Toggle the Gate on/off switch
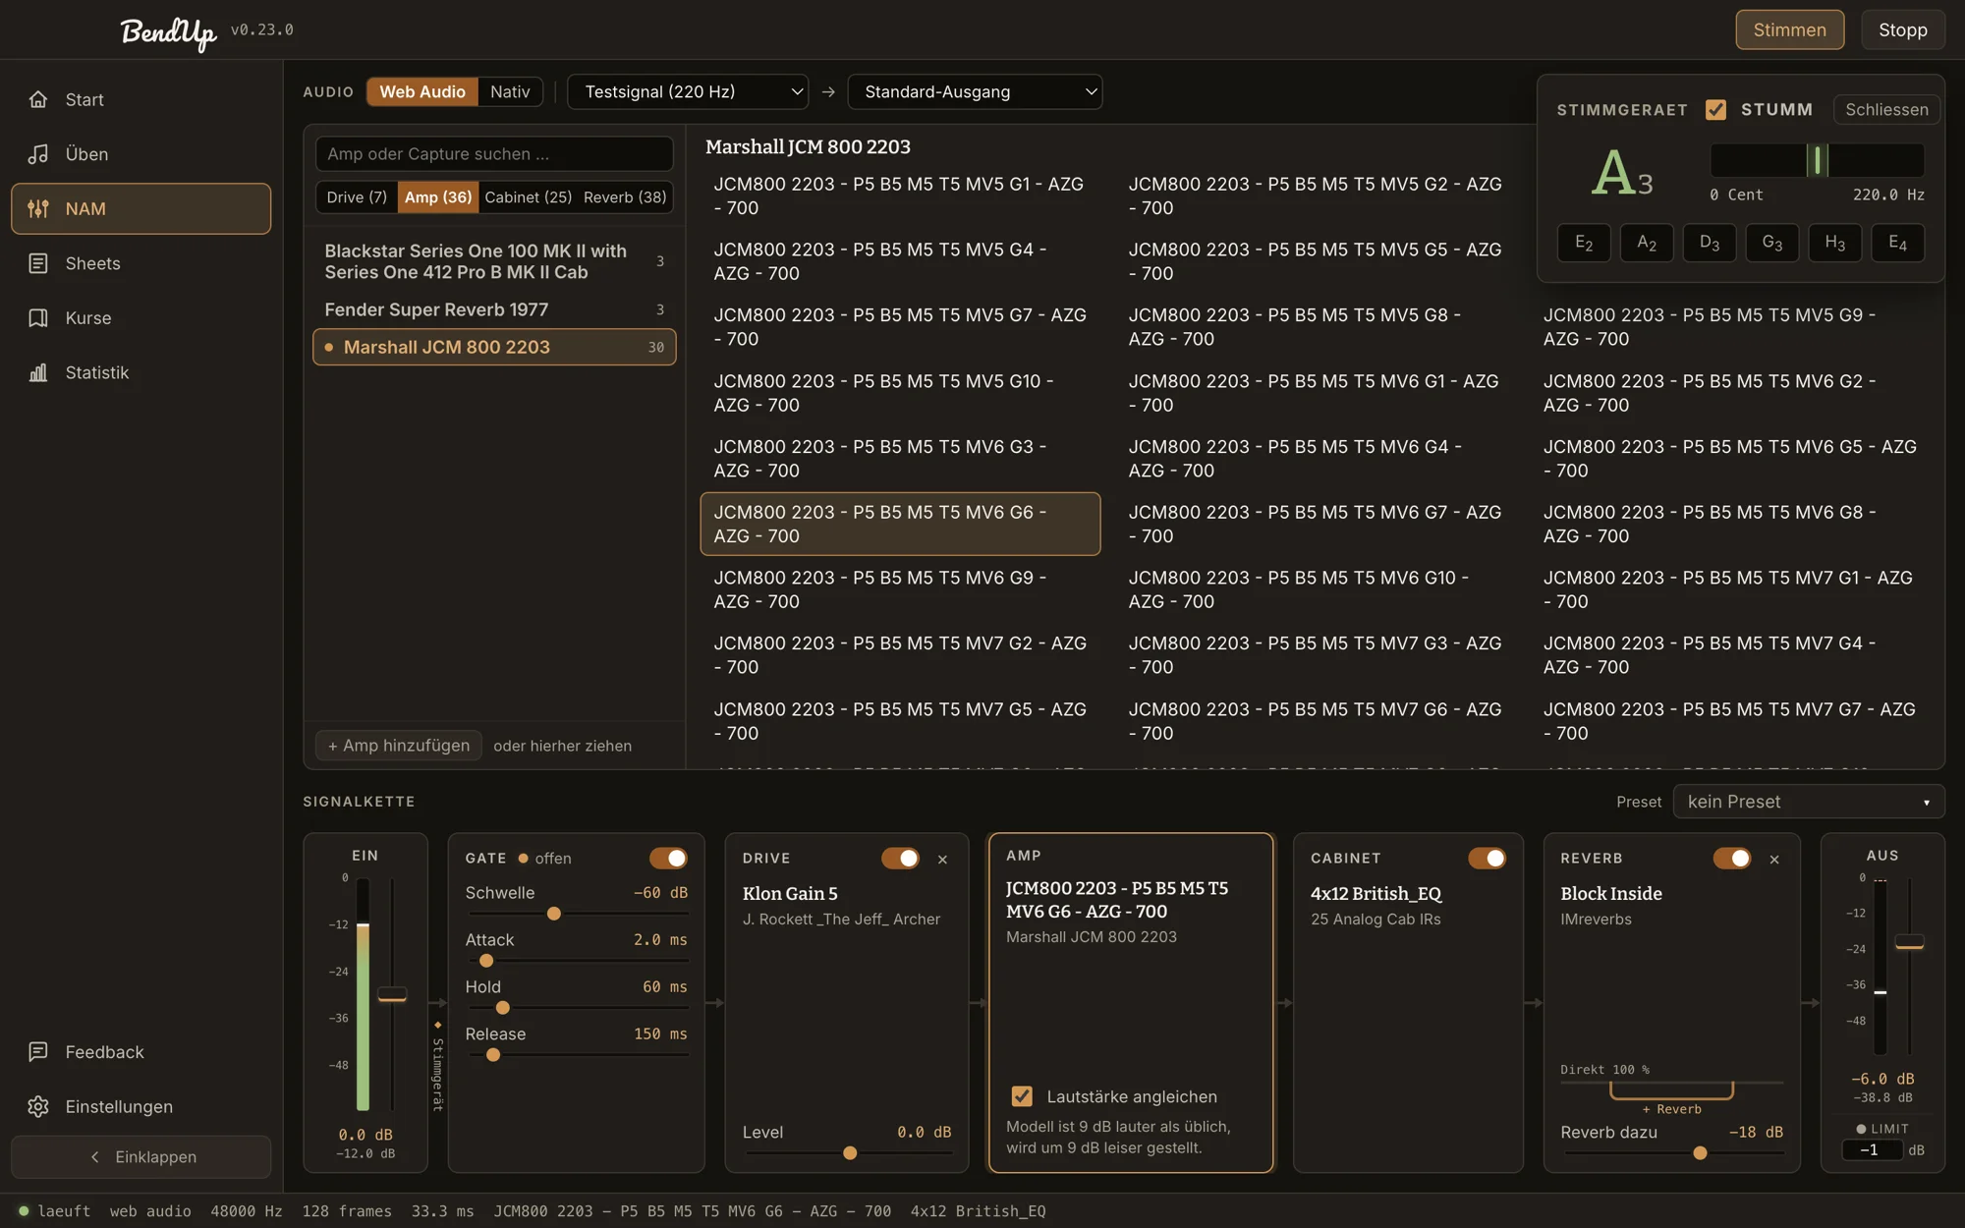Image resolution: width=1965 pixels, height=1228 pixels. tap(668, 859)
